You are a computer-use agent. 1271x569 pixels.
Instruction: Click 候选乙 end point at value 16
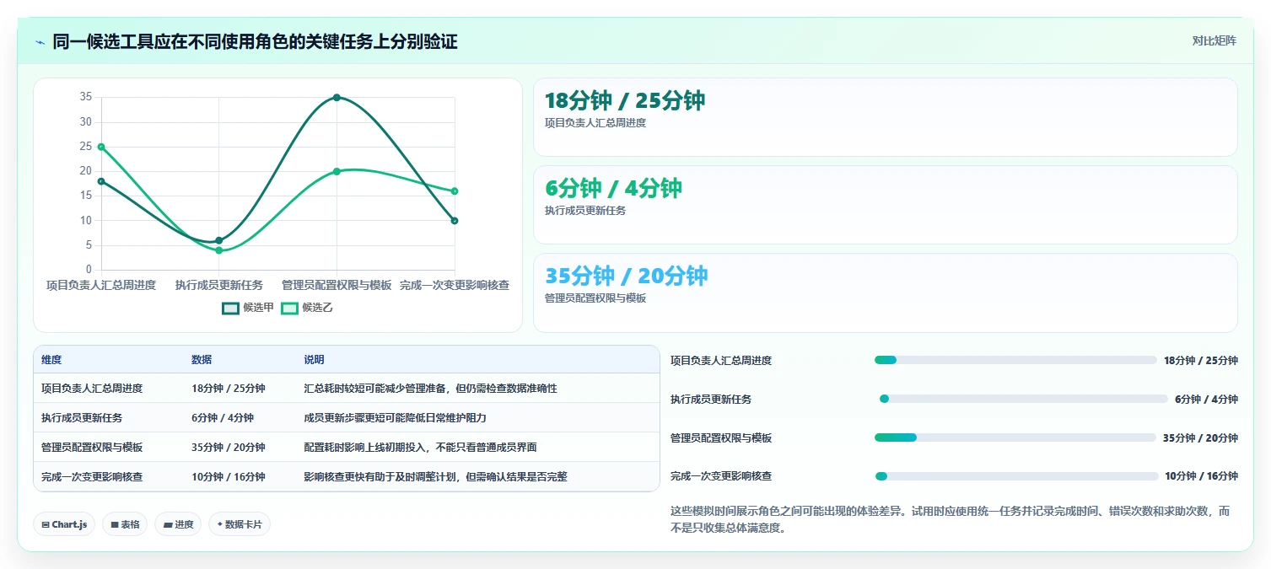[455, 191]
